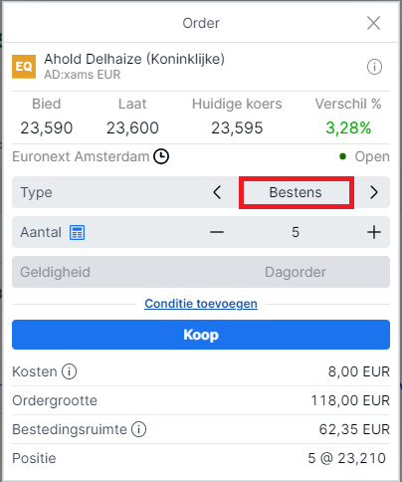Place the order with Koop
Image resolution: width=402 pixels, height=482 pixels.
tap(201, 335)
